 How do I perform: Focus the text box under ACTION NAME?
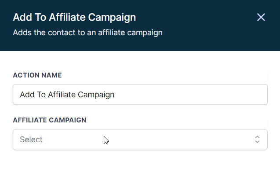(x=140, y=95)
